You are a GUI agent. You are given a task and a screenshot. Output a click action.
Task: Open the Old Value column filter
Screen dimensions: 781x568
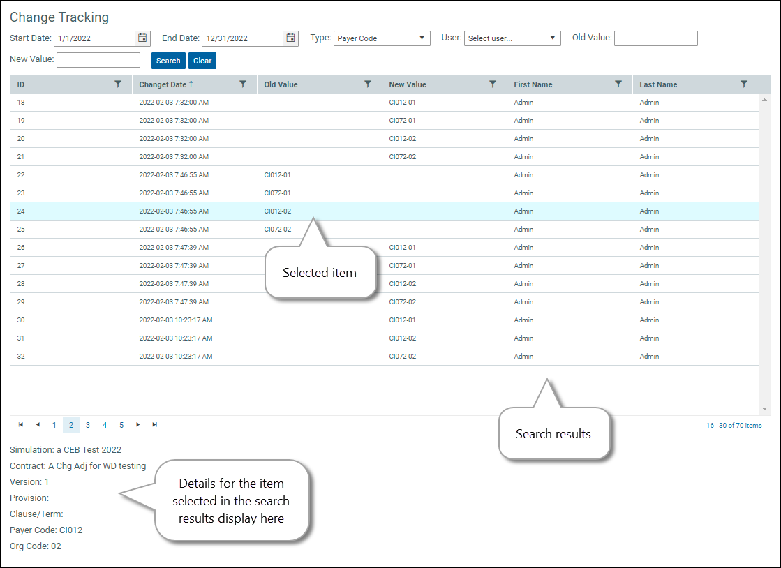pos(368,84)
